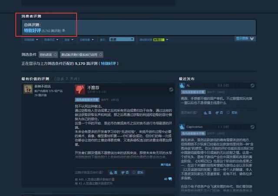Open the profile name 夜神不说话

click(x=43, y=86)
